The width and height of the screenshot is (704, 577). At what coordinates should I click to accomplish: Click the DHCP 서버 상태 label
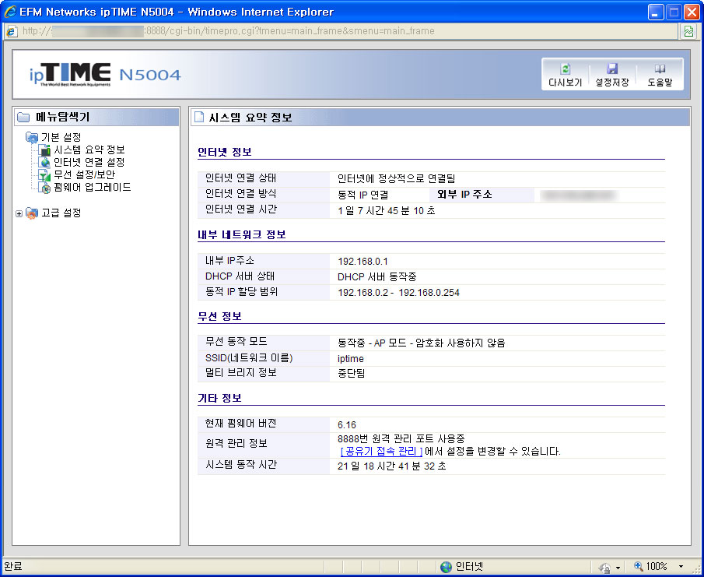coord(240,276)
